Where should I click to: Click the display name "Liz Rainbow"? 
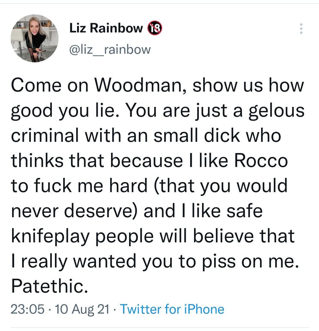tap(106, 28)
